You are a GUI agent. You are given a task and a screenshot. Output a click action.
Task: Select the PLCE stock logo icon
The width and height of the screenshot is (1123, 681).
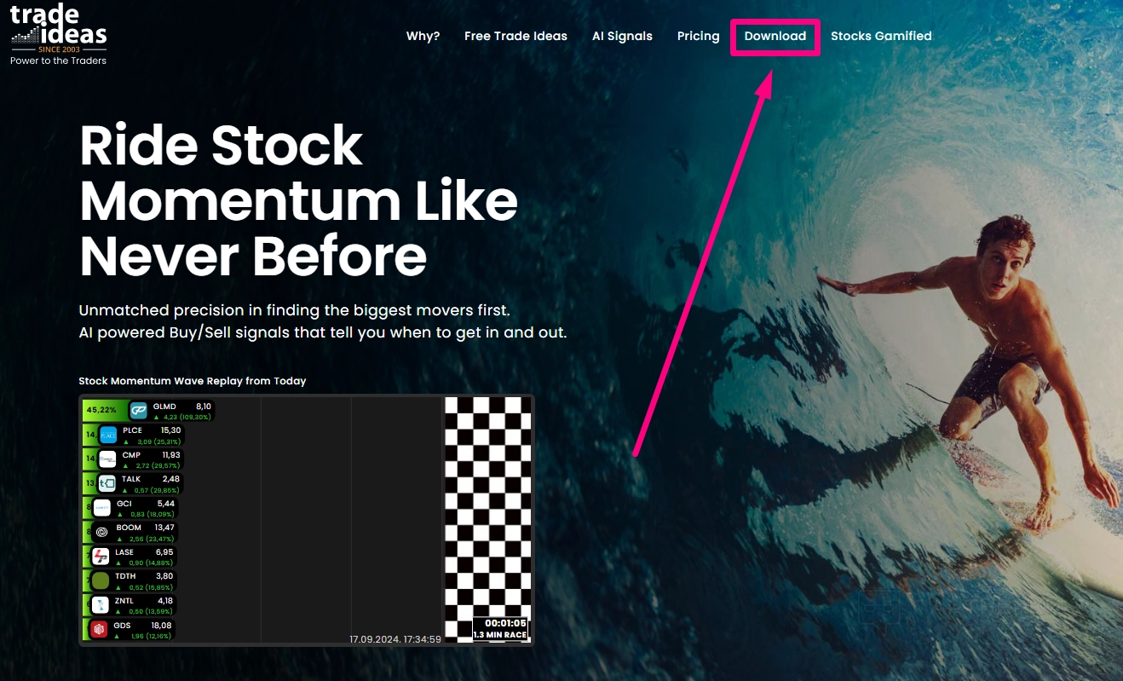[108, 436]
